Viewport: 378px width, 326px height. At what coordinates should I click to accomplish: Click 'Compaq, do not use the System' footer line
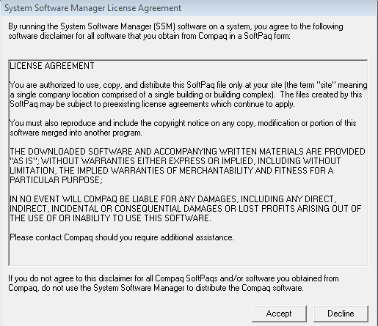[156, 288]
